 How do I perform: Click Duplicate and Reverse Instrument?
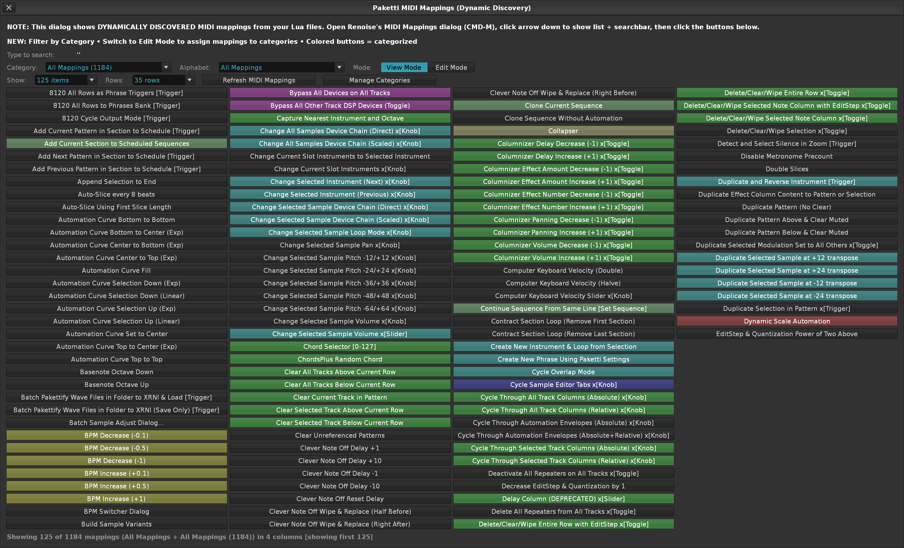point(787,181)
